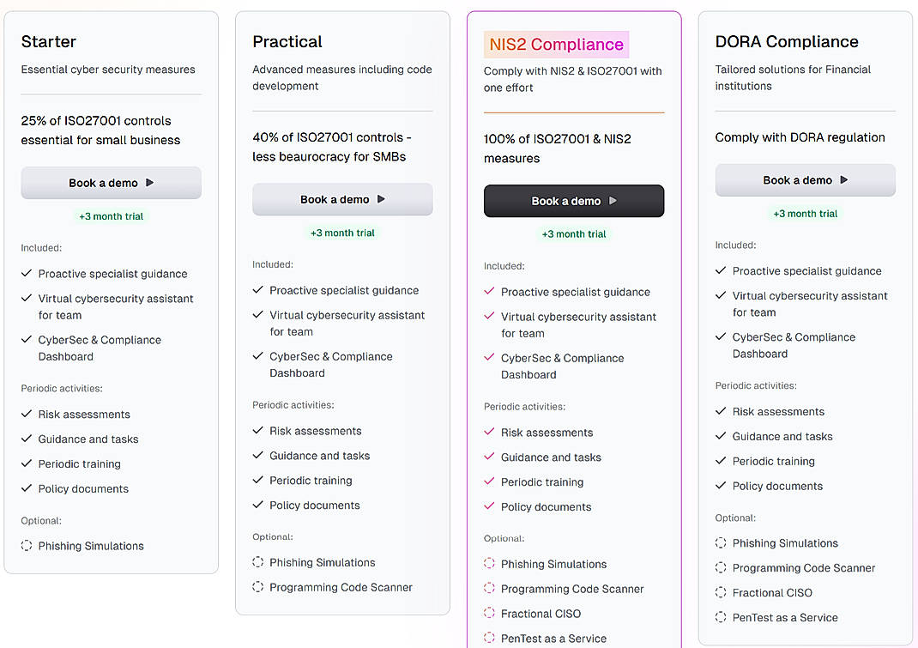Click checkmark next to DORA Periodic training
Viewport: 918px width, 648px height.
(x=722, y=461)
